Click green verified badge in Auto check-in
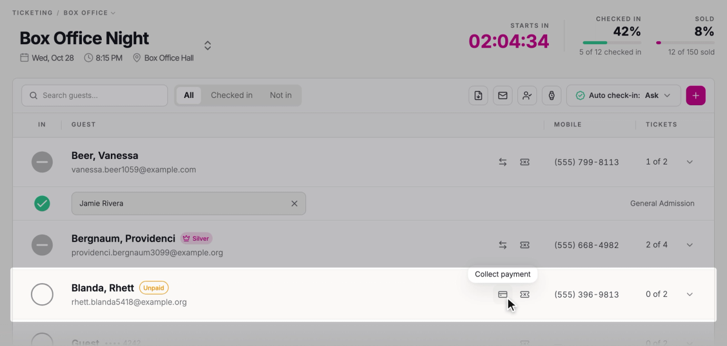Image resolution: width=727 pixels, height=346 pixels. pos(580,96)
